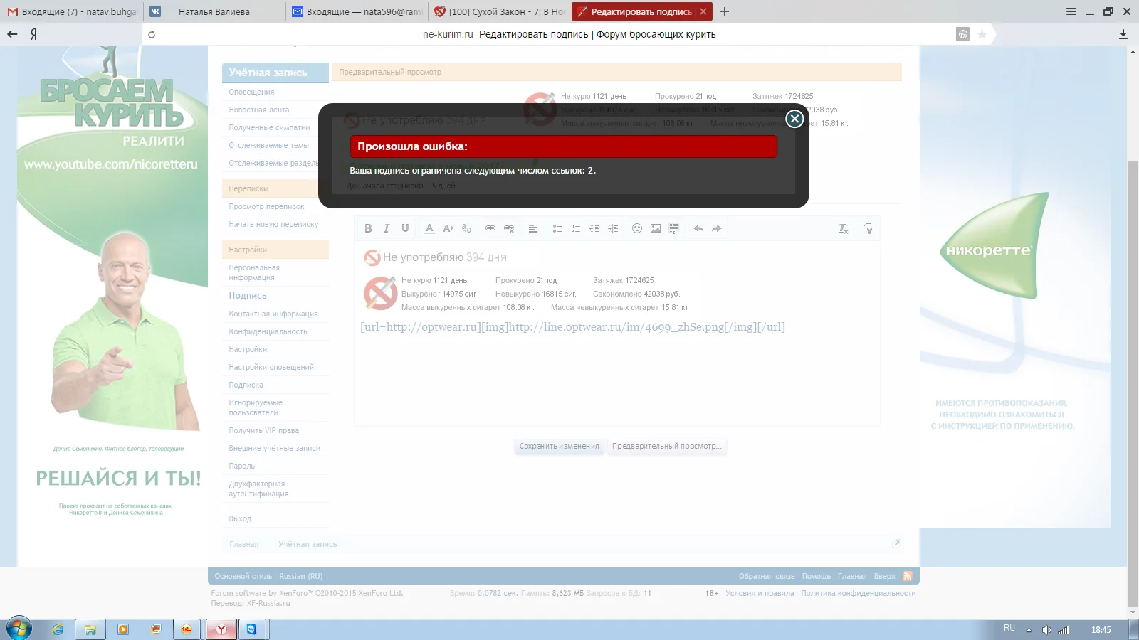Open Новостная лента in the sidebar
This screenshot has height=640, width=1139.
[259, 110]
